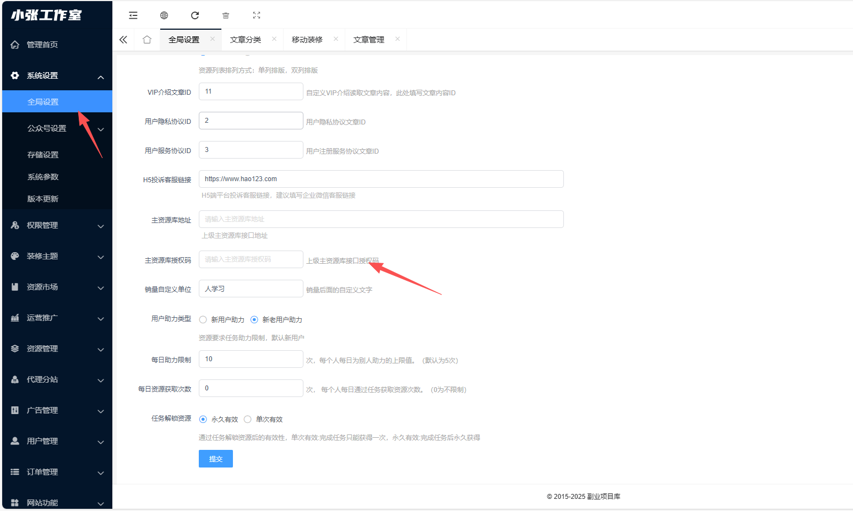Click the 主资源库地址 input field

click(x=381, y=219)
